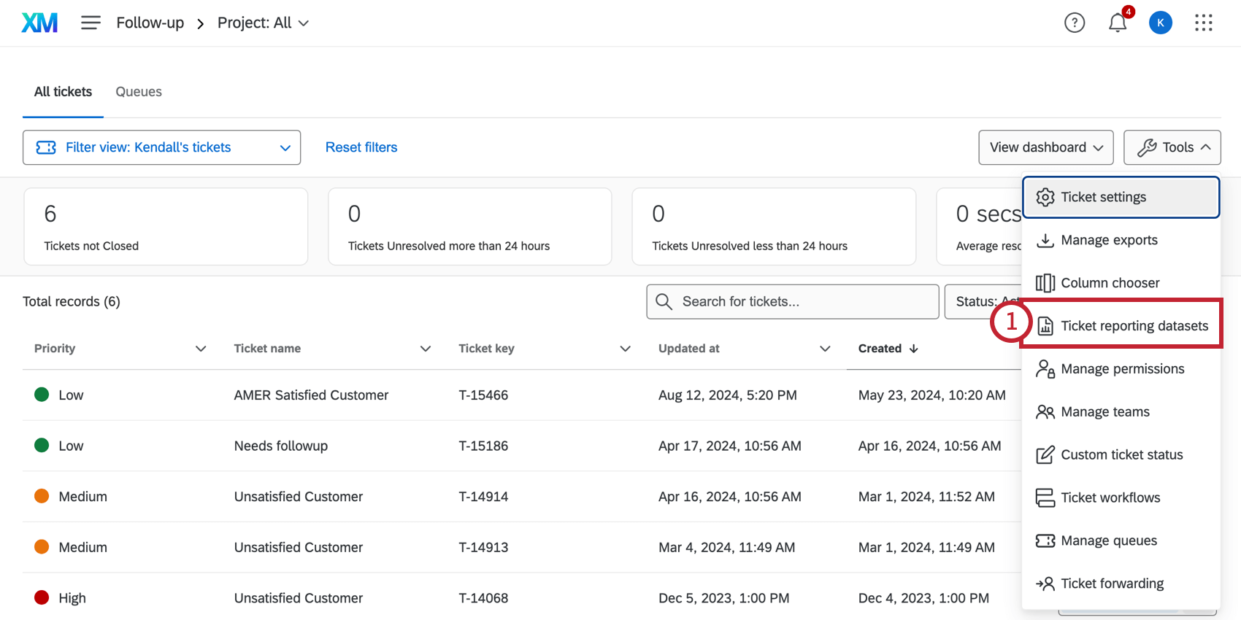The width and height of the screenshot is (1241, 620).
Task: Open Column chooser from Tools menu
Action: pos(1110,283)
